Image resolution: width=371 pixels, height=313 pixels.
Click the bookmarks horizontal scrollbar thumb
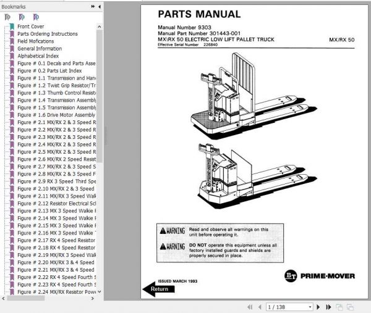point(25,298)
